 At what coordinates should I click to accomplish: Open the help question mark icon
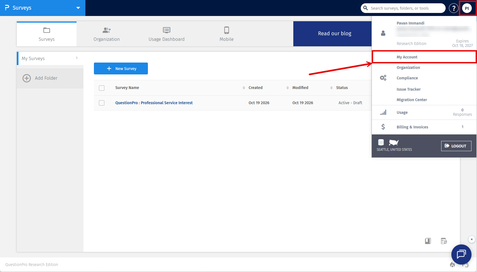coord(454,8)
